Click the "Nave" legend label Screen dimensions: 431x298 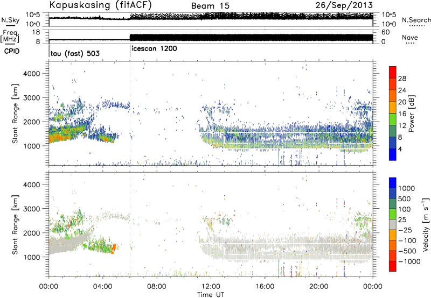click(x=410, y=37)
